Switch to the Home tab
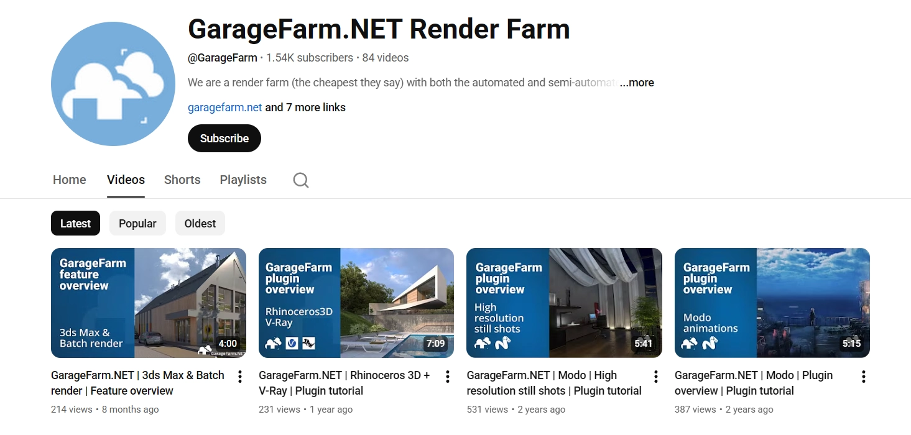The height and width of the screenshot is (435, 911). pyautogui.click(x=70, y=180)
